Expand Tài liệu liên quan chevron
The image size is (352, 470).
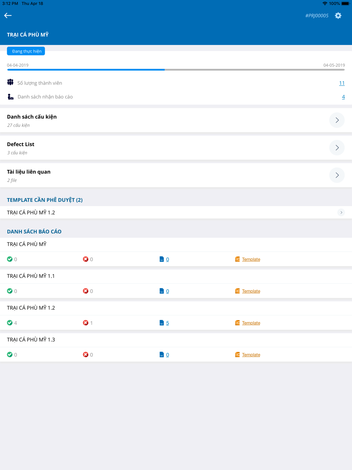point(337,175)
